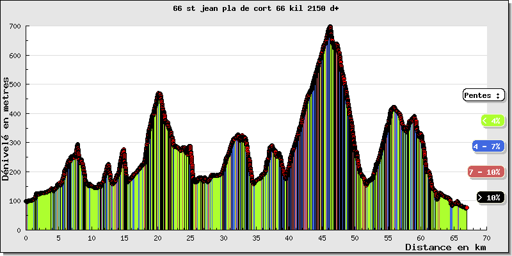Screen dimensions: 512x256
Task: Click the starting point of profile at 0 km
Action: tap(26, 201)
